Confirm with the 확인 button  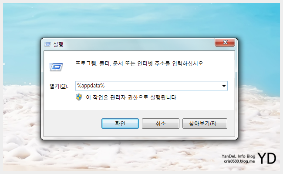(120, 124)
